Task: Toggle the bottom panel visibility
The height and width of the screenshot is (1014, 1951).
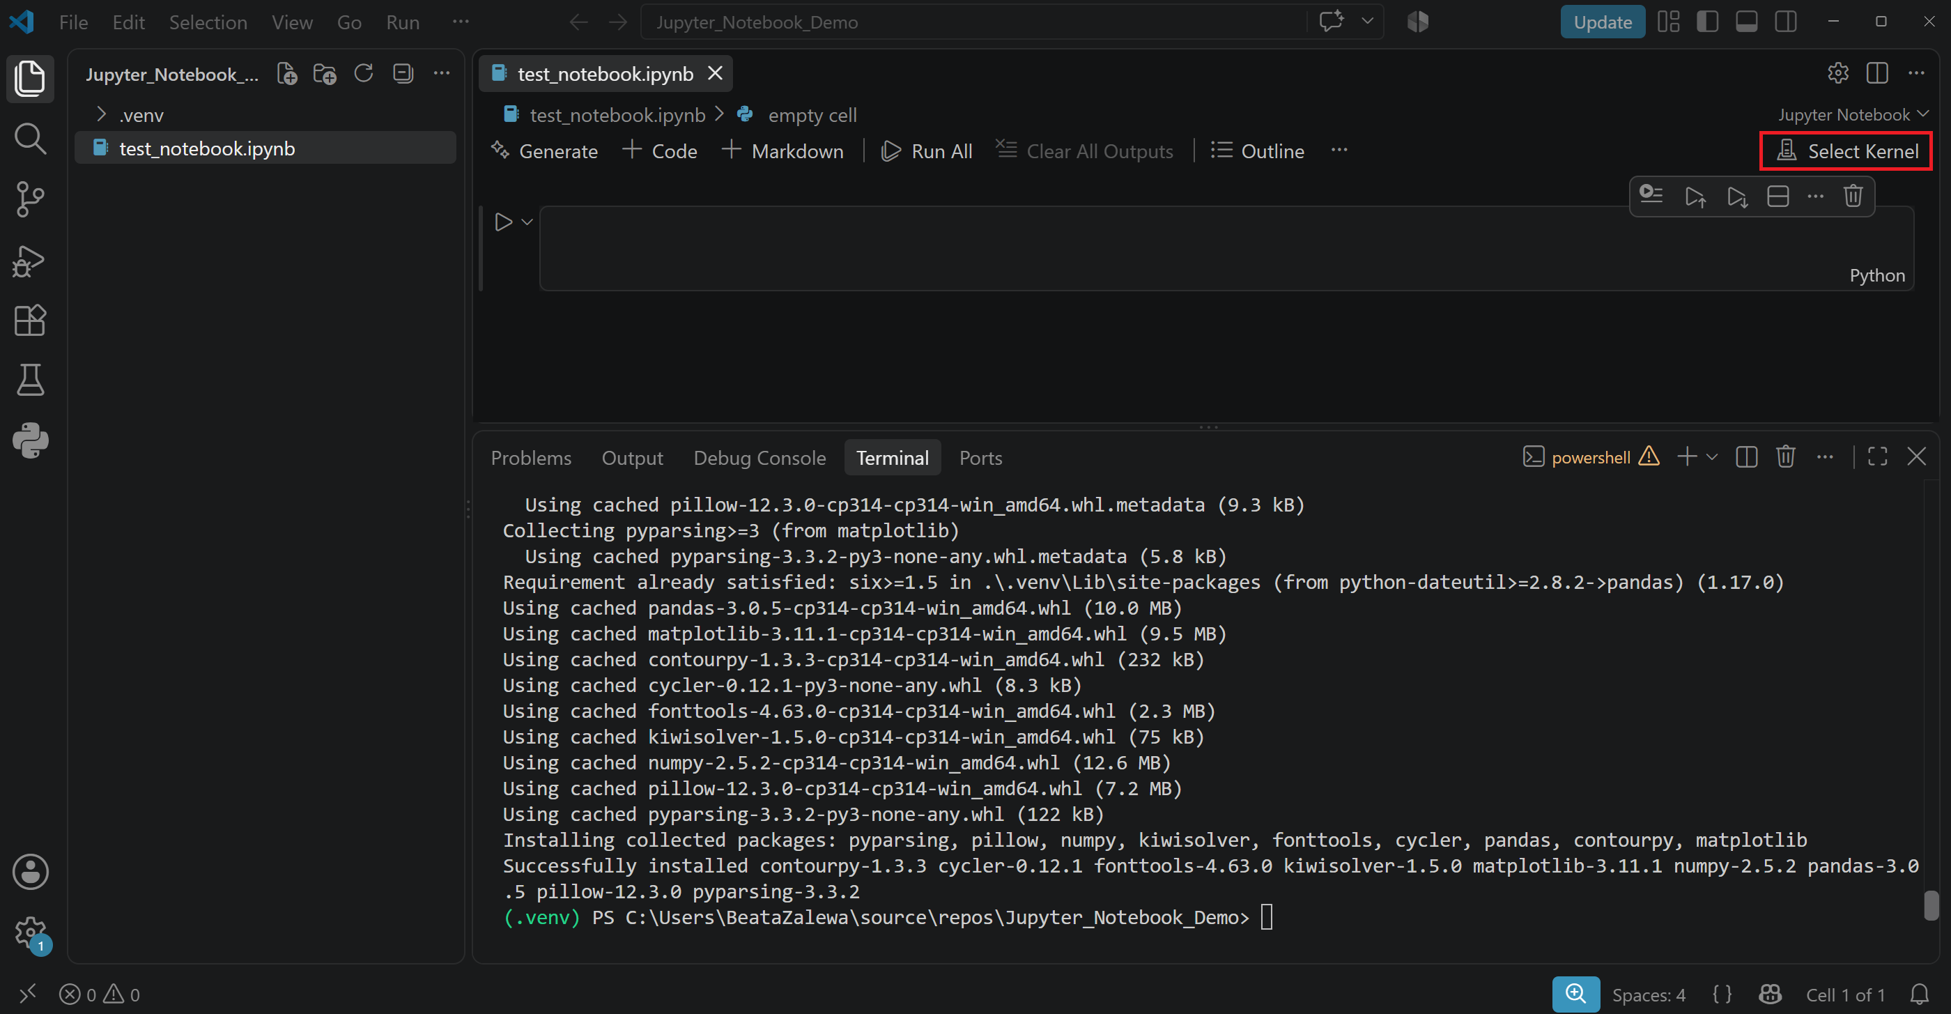Action: coord(1747,22)
